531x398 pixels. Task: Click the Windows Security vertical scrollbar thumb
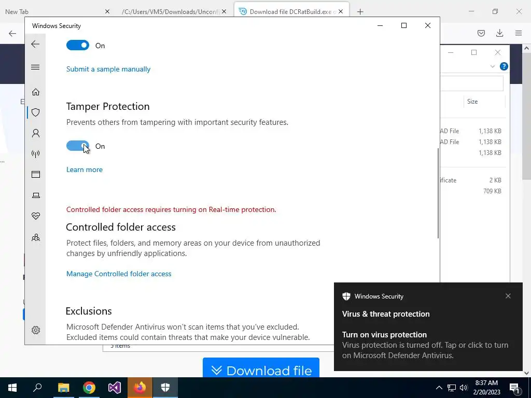click(438, 193)
